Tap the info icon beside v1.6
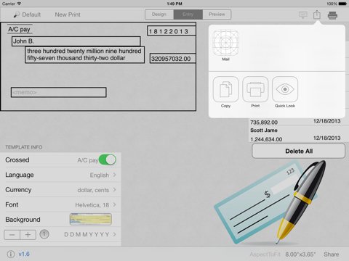The height and width of the screenshot is (261, 349). coord(11,254)
